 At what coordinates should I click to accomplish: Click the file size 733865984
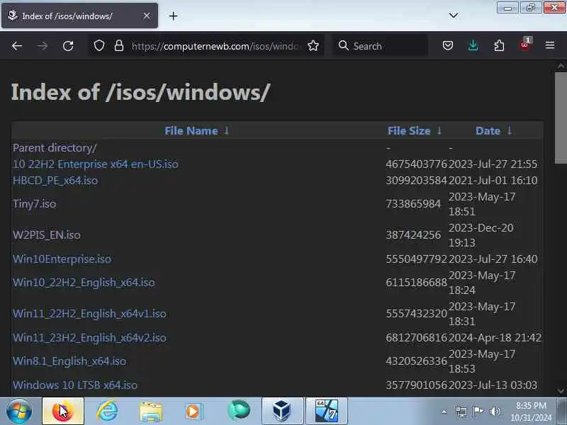click(413, 204)
